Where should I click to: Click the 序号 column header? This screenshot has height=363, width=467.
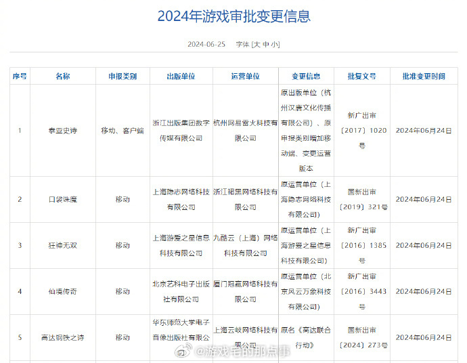(x=20, y=77)
